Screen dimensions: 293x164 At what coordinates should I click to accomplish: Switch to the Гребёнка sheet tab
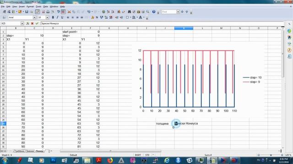19,151
